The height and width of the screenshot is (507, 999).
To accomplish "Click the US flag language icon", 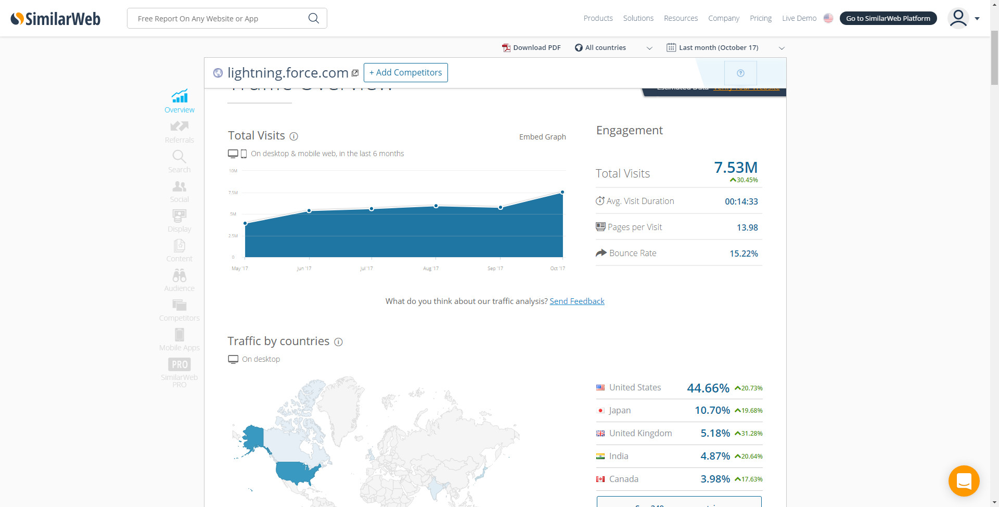I will [828, 18].
